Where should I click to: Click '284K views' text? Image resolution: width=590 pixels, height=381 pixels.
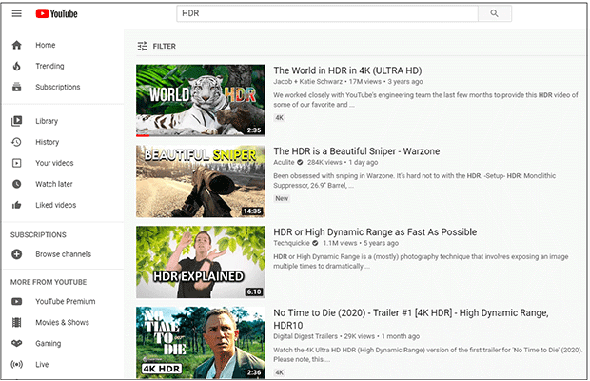click(324, 162)
